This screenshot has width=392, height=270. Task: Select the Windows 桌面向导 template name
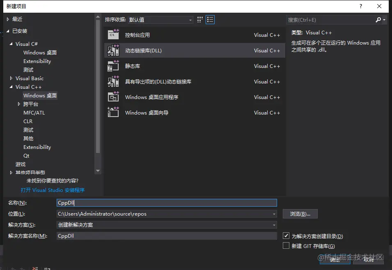(x=147, y=113)
